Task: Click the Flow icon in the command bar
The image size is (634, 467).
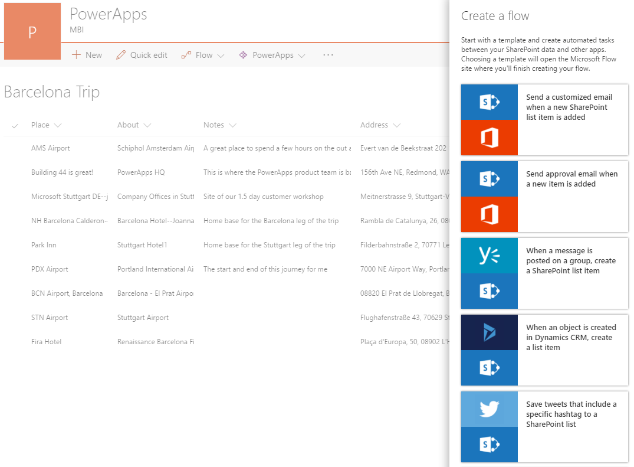Action: pyautogui.click(x=186, y=55)
